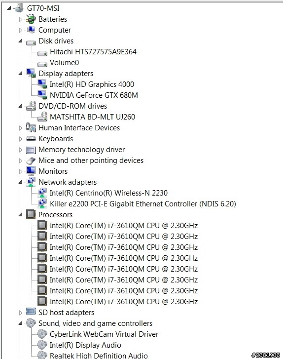Click the Network adapters category icon
Screen dimensions: 283x359
(31, 182)
